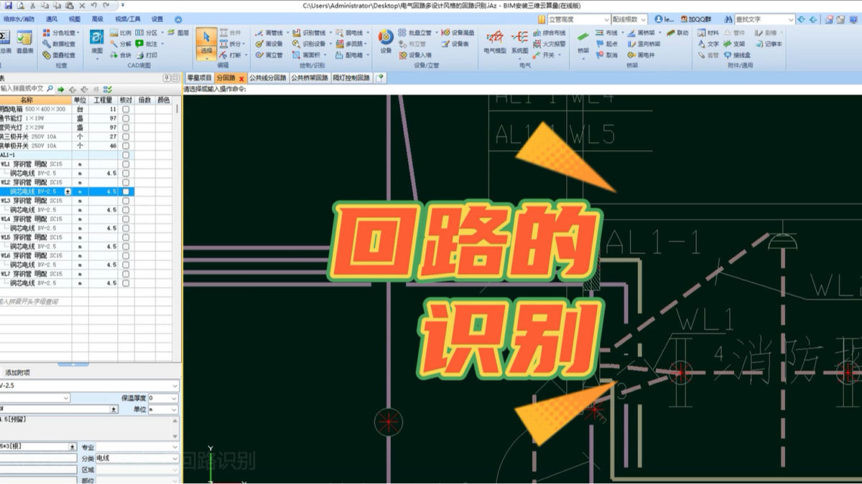Check the 核对 box for 单极开关 row

126,146
